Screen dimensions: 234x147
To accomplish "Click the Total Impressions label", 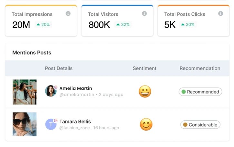I will (x=32, y=14).
